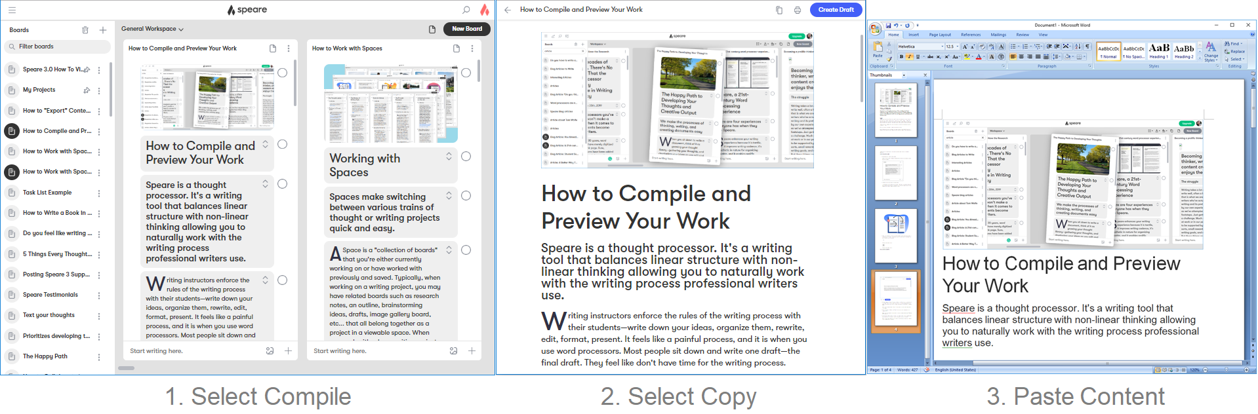
Task: Click the workspace compile icon beside New Board
Action: [x=432, y=29]
